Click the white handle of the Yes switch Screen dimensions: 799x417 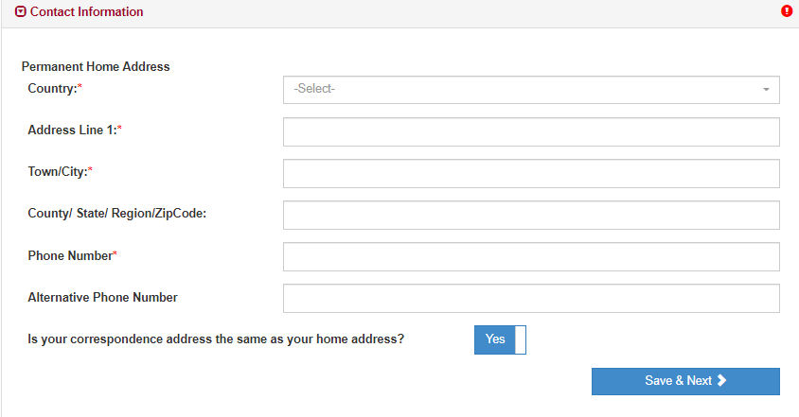[x=521, y=339]
